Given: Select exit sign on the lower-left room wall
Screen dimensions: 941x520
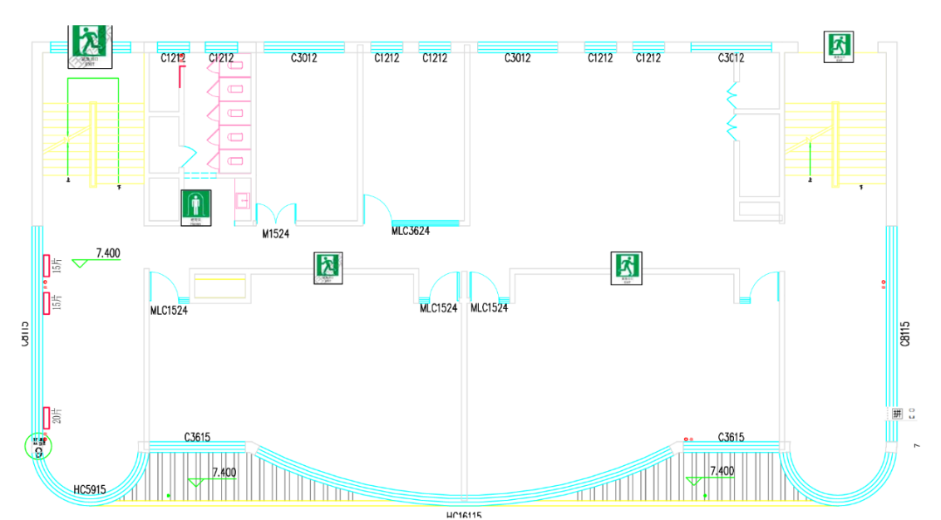Looking at the screenshot, I should pyautogui.click(x=328, y=267).
